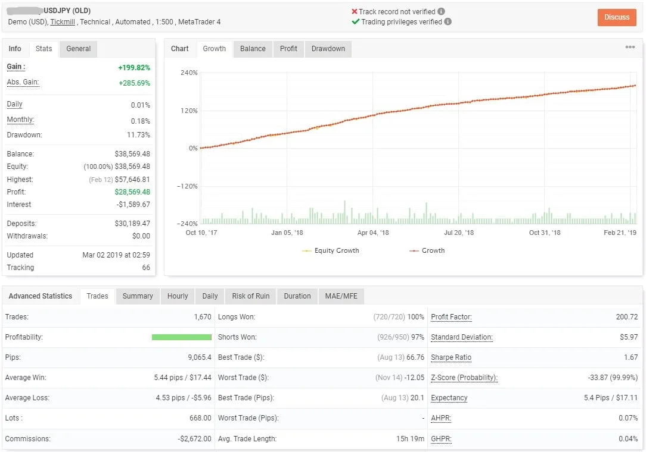Toggle the Equity Growth series in chart legend
The height and width of the screenshot is (452, 646).
(x=330, y=250)
